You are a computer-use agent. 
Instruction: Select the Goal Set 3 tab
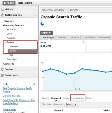click(90, 37)
